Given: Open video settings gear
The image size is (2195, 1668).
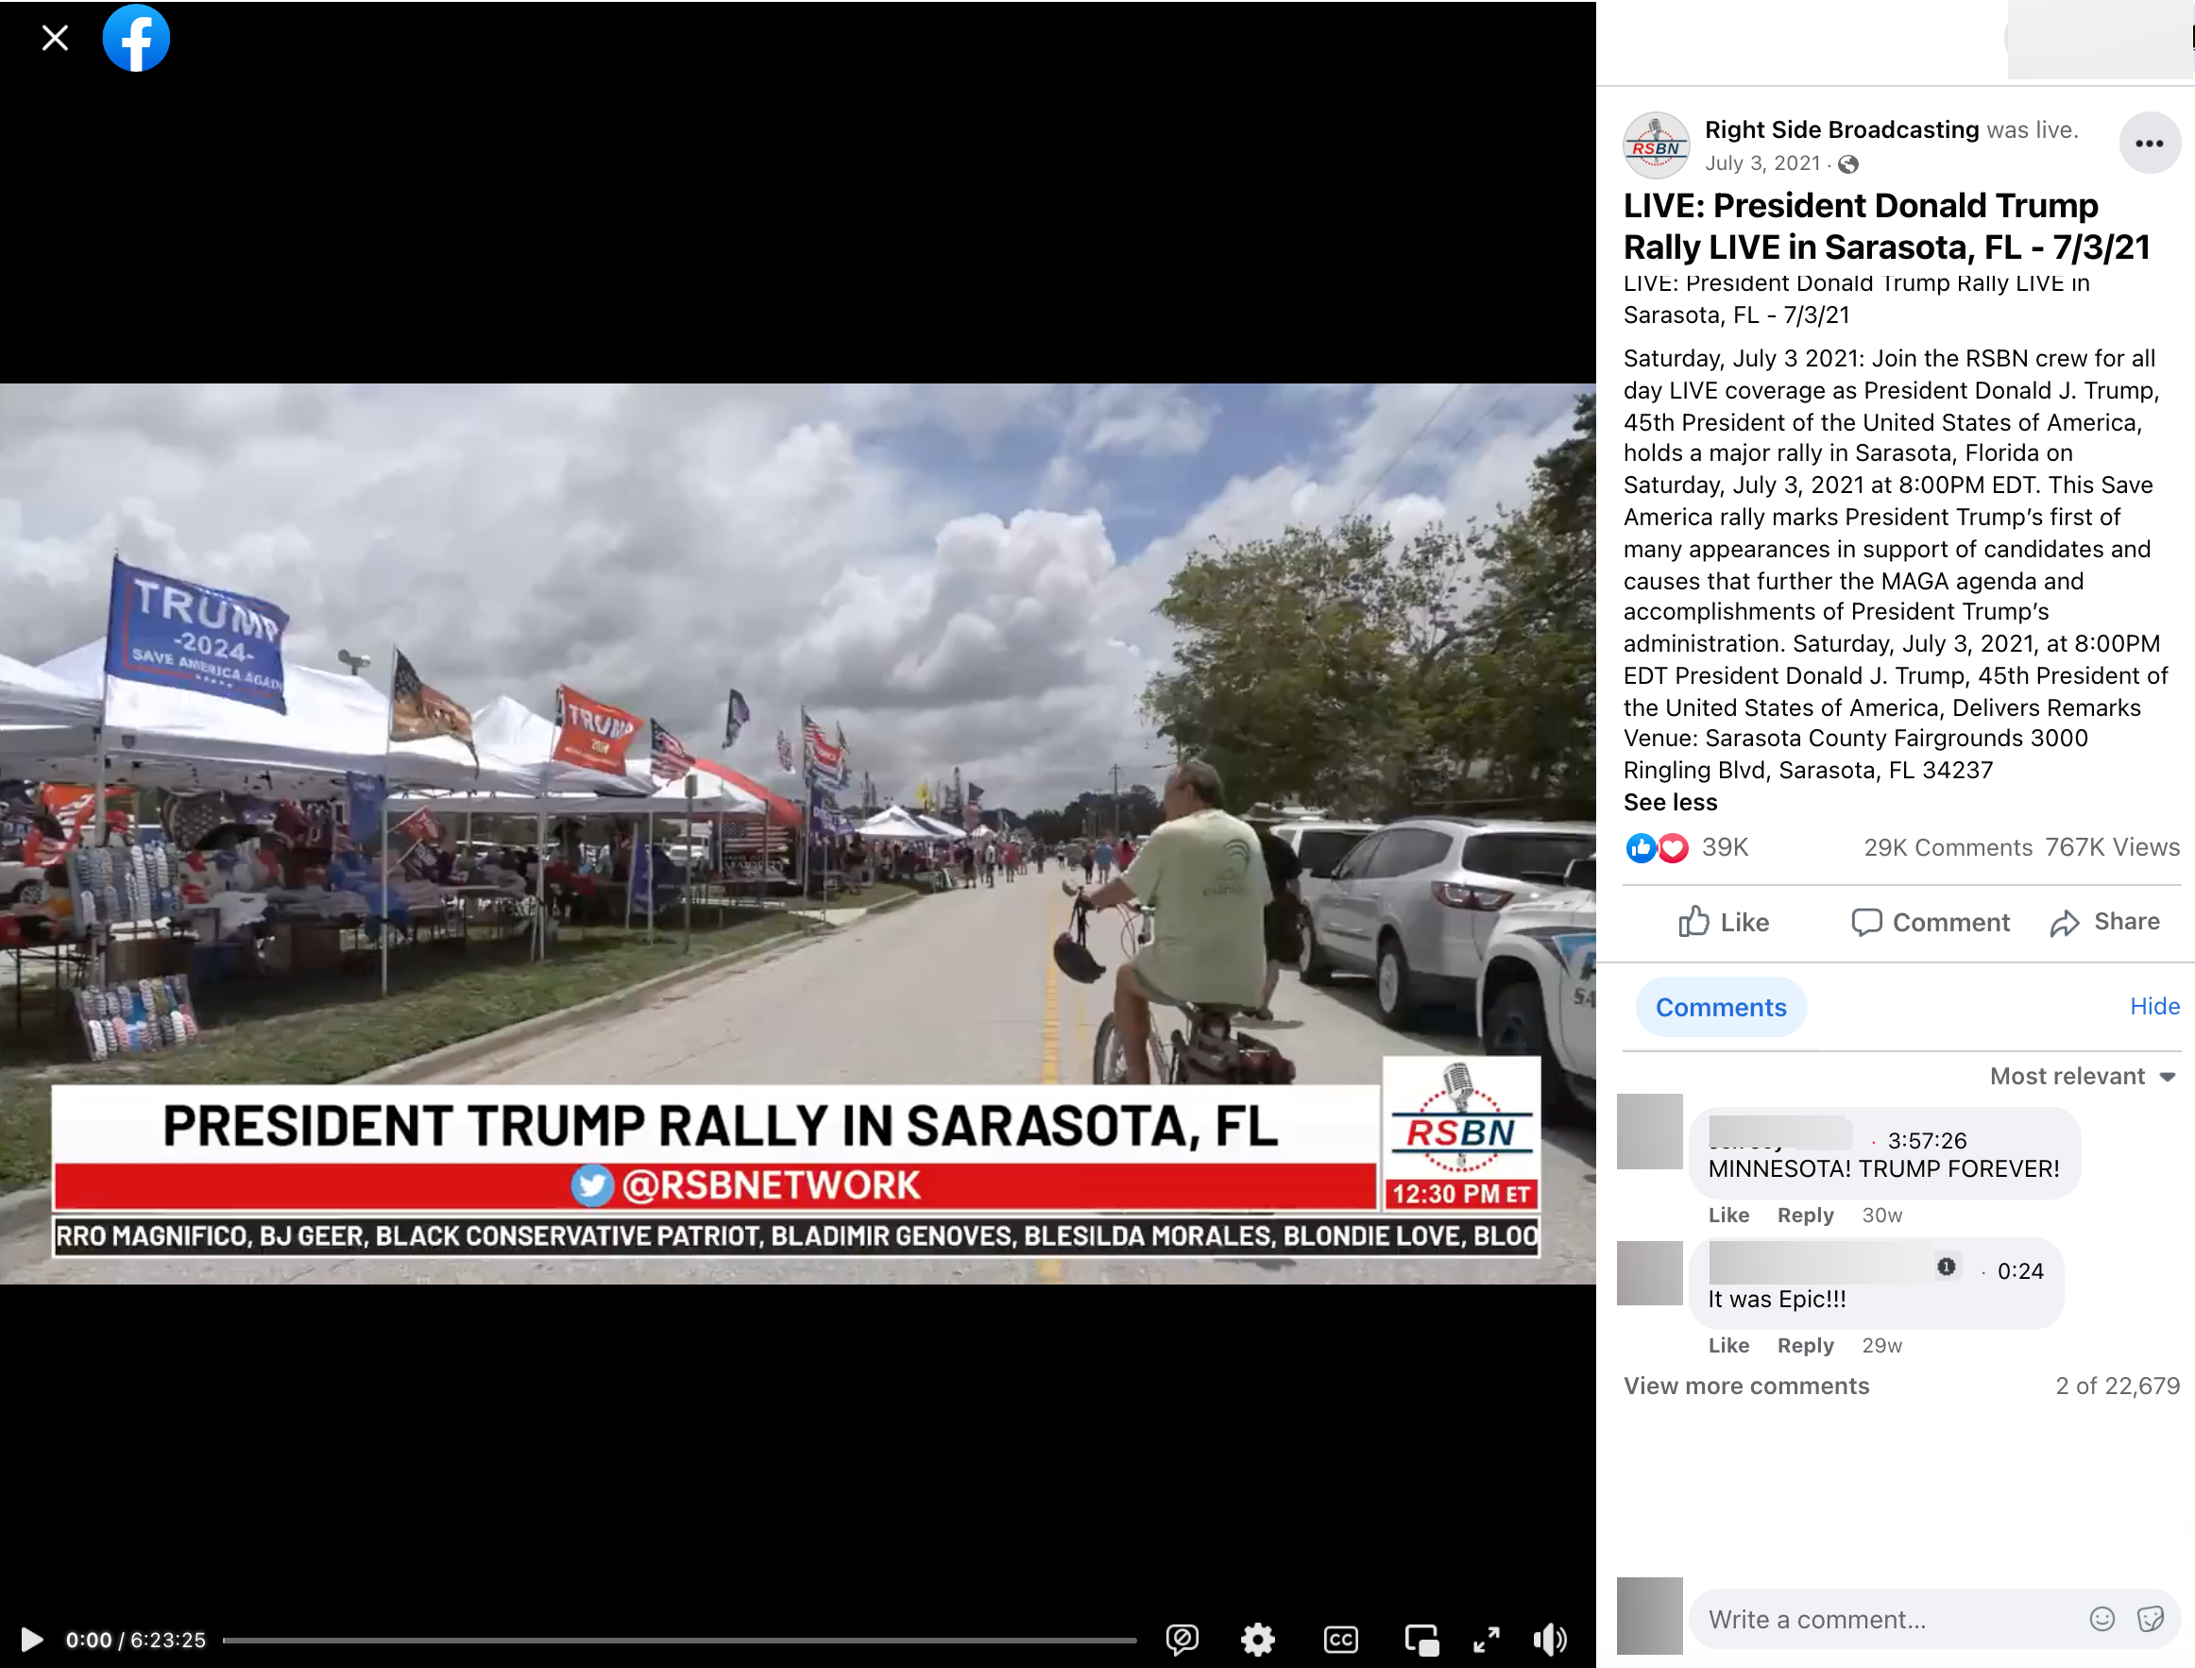Looking at the screenshot, I should point(1258,1640).
